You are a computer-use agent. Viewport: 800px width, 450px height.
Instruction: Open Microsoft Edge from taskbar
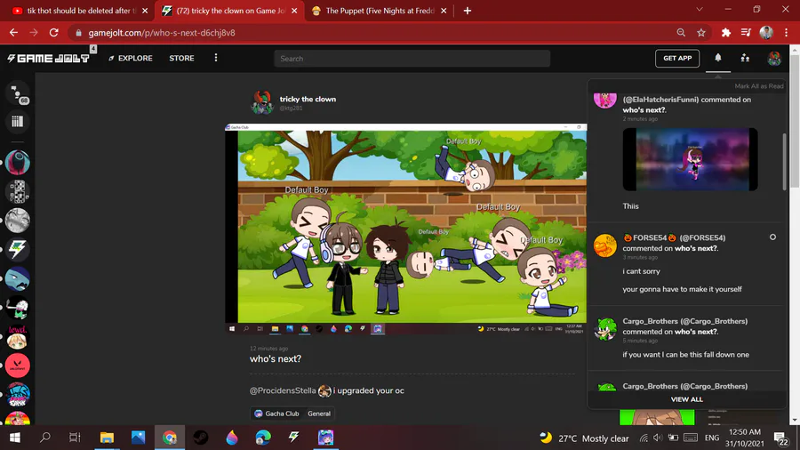click(x=263, y=438)
